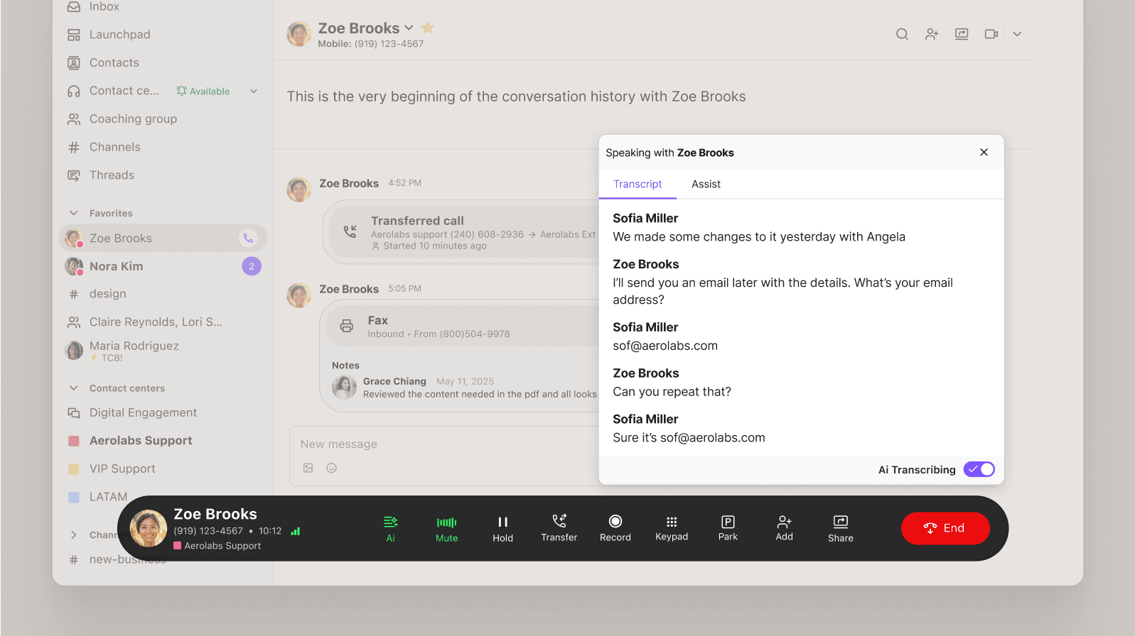
Task: Click the search icon in conversation header
Action: click(902, 34)
